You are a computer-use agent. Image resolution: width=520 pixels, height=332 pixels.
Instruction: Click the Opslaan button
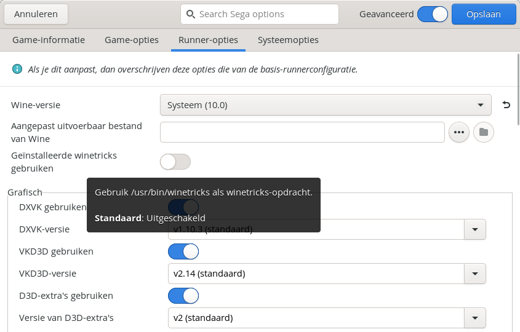click(x=484, y=14)
